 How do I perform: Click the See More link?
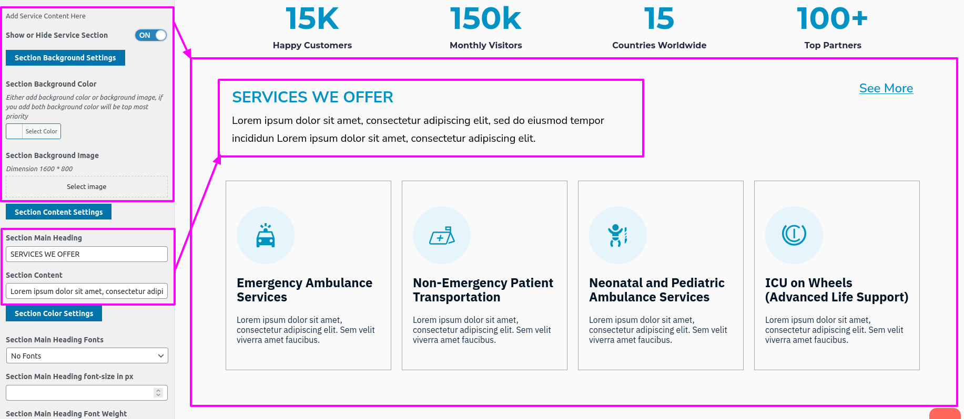click(x=886, y=88)
